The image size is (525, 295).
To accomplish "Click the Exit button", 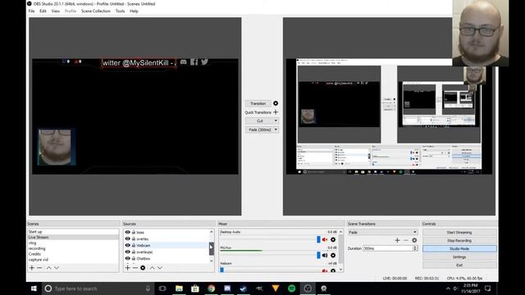I will tap(459, 265).
